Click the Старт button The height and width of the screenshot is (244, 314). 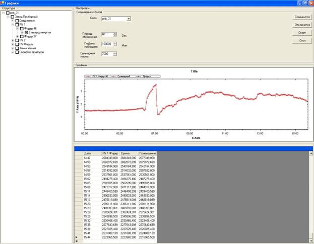(302, 33)
